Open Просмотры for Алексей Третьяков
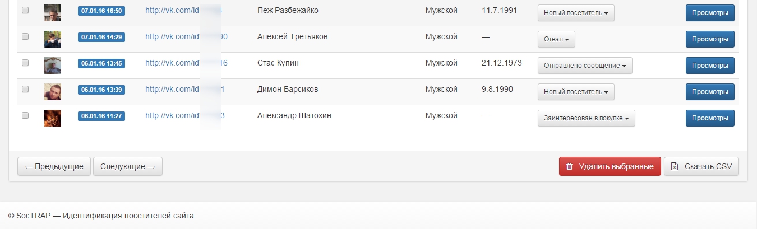 709,39
